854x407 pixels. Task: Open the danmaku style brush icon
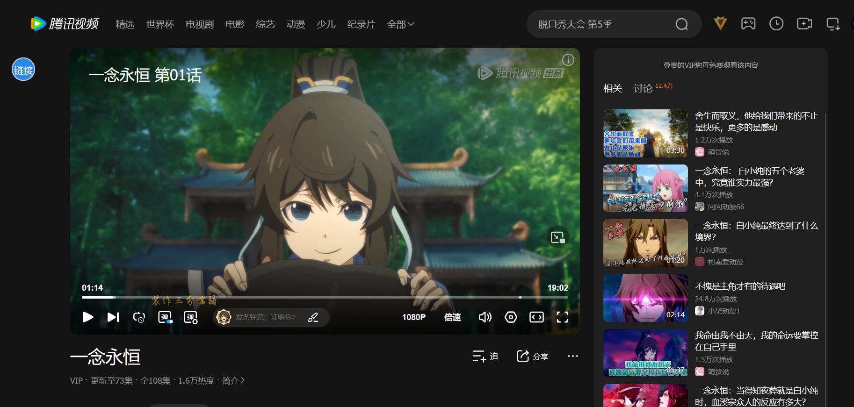[x=313, y=317]
